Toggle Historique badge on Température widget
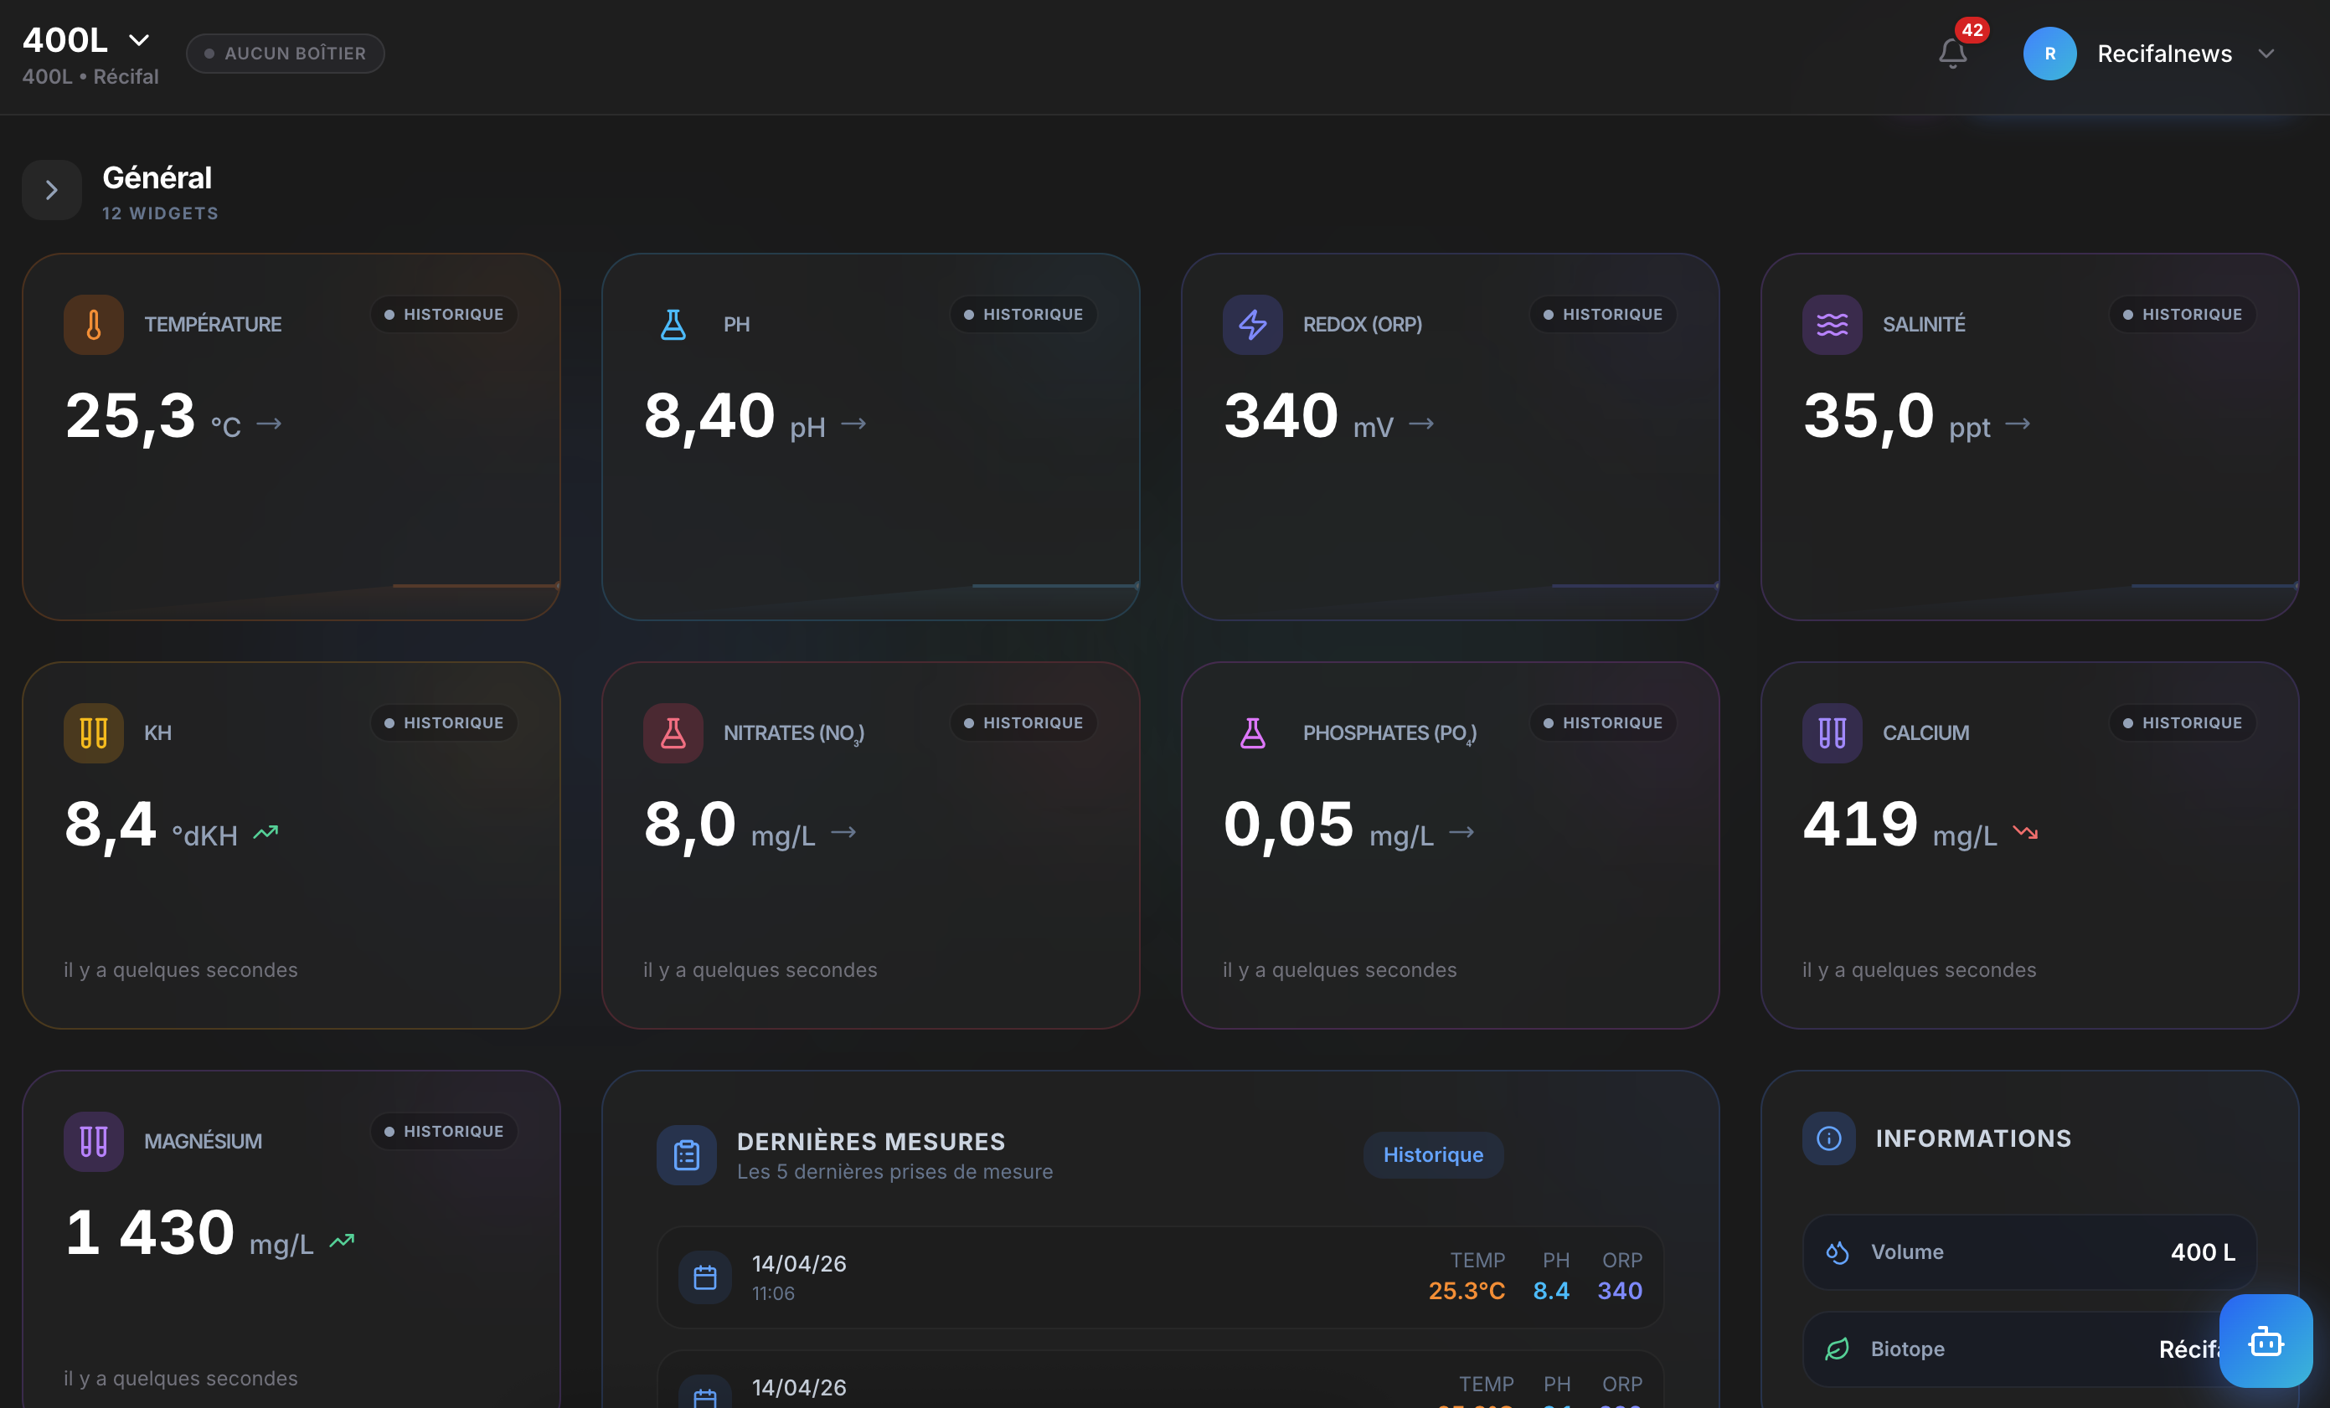Screen dimensions: 2330x1408 coord(444,314)
